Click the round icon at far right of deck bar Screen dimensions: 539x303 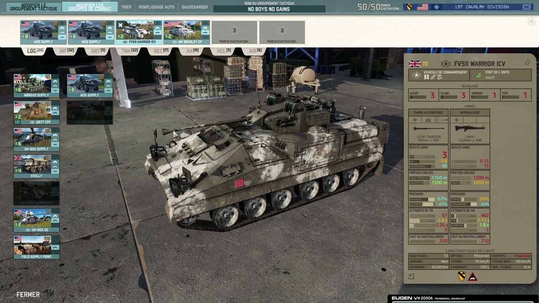(531, 21)
